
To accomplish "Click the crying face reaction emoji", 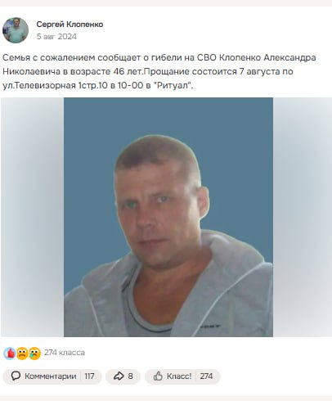I will (34, 354).
